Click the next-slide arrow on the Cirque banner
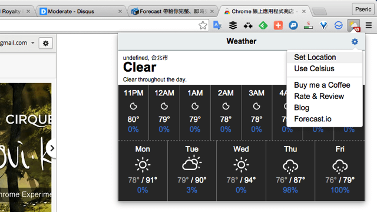 pos(52,148)
